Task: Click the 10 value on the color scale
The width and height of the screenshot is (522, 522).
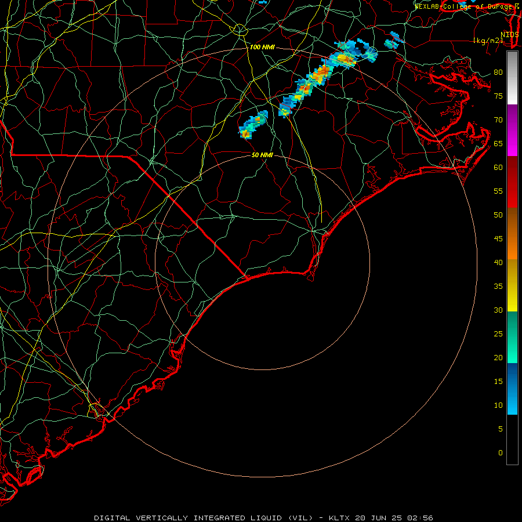Action: [498, 405]
